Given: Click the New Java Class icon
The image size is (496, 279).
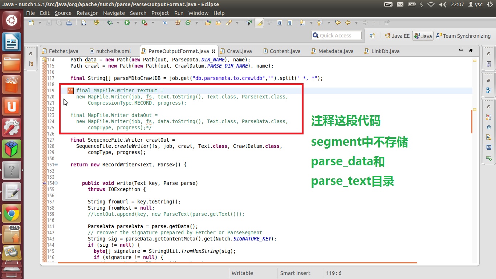Looking at the screenshot, I should [x=188, y=23].
